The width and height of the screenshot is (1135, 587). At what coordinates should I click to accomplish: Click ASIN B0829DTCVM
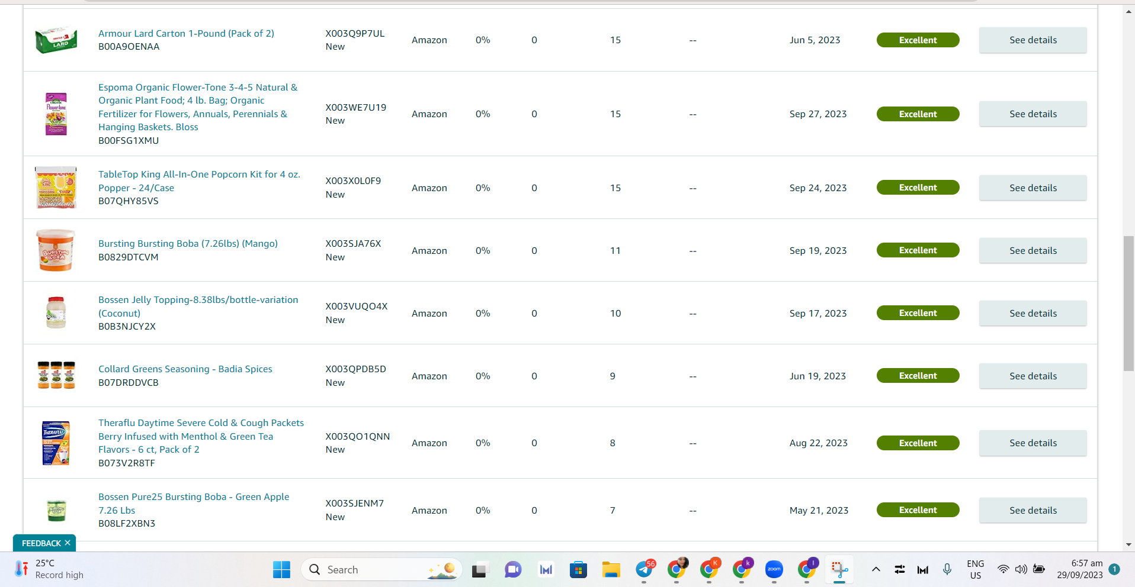point(128,257)
